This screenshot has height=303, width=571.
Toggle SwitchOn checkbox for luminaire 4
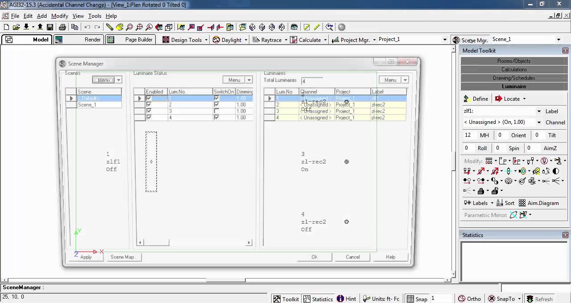pyautogui.click(x=216, y=118)
